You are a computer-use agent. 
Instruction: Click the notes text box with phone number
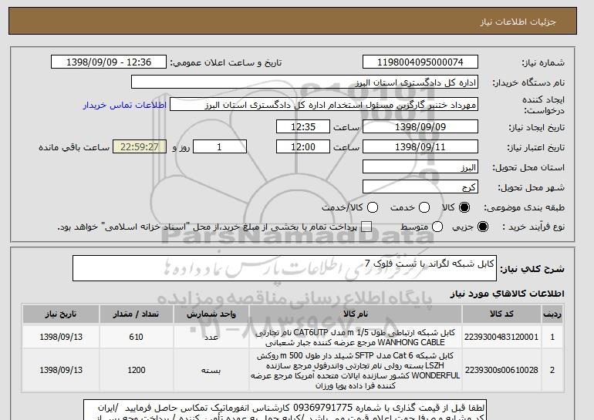pos(285,410)
